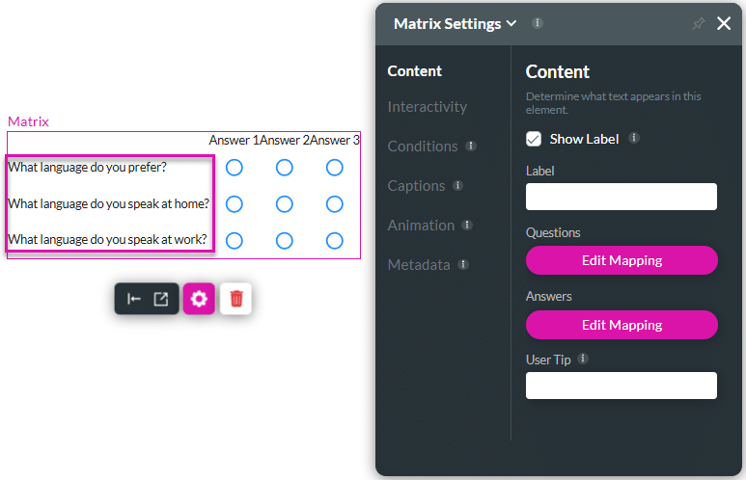
Task: Uncheck the Show Label checkbox
Action: point(534,139)
